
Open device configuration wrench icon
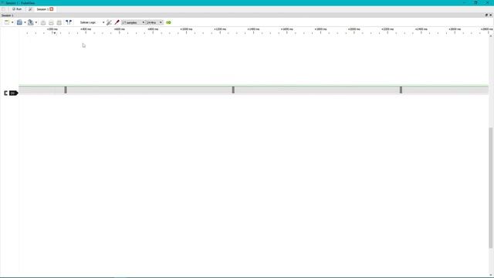coord(109,22)
